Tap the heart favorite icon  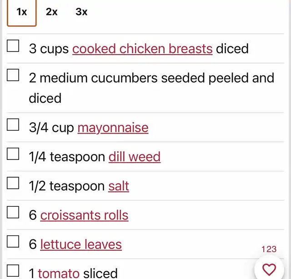point(269,269)
